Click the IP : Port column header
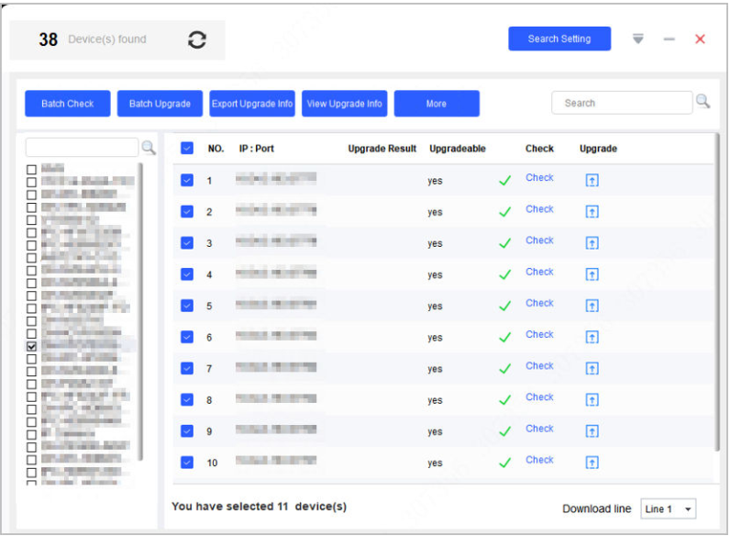The height and width of the screenshot is (536, 730). tap(256, 148)
